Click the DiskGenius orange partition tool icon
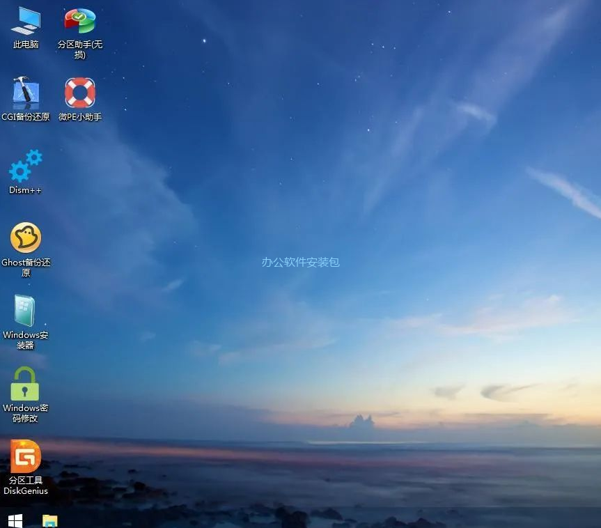601x528 pixels. coord(26,456)
